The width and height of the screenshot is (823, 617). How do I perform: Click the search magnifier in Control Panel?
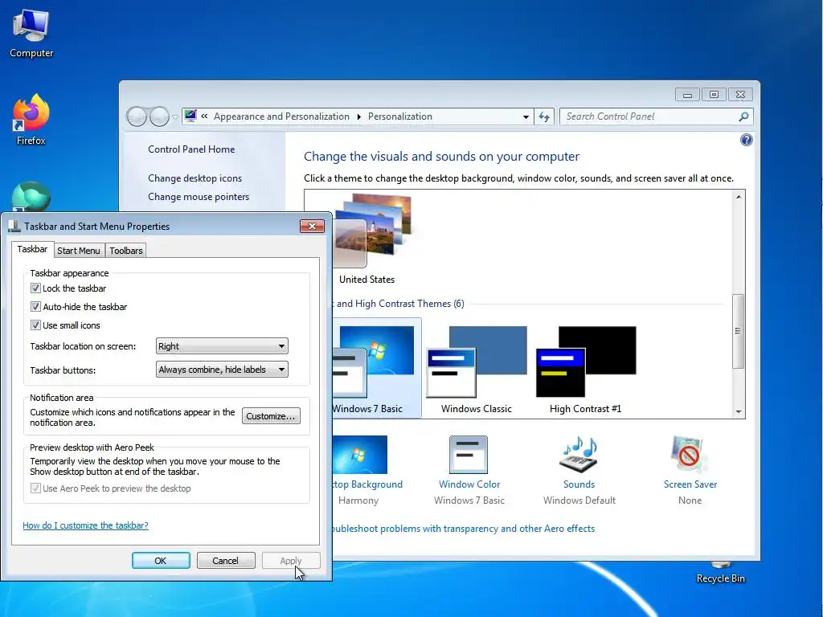click(743, 116)
